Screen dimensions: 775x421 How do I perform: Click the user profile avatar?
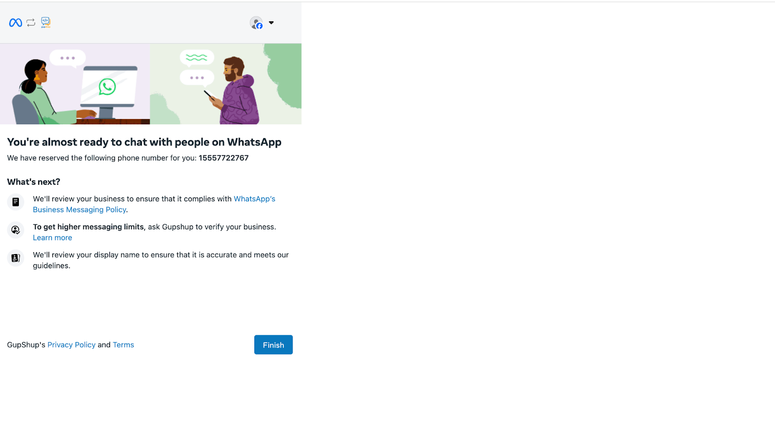(x=256, y=23)
